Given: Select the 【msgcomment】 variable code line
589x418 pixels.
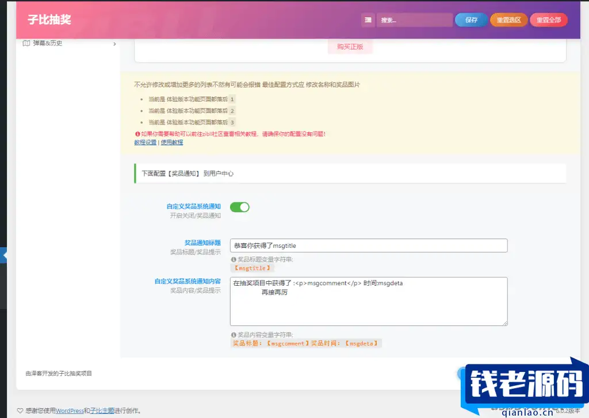Looking at the screenshot, I should [x=306, y=343].
